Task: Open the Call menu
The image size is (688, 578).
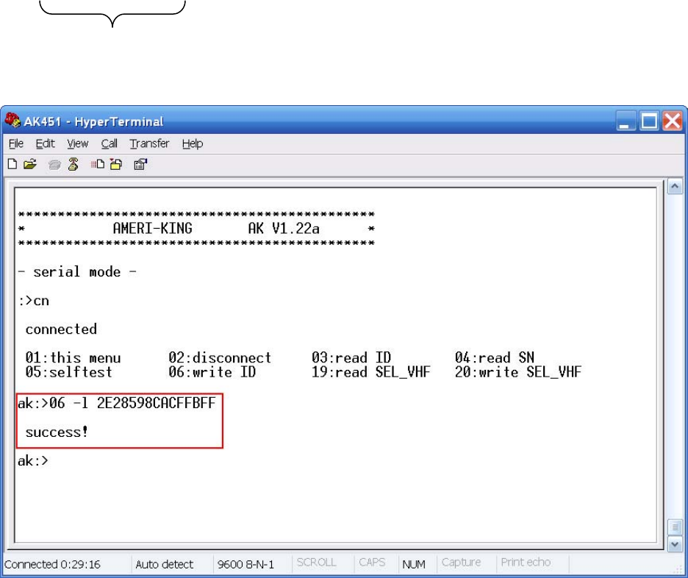Action: click(x=109, y=144)
